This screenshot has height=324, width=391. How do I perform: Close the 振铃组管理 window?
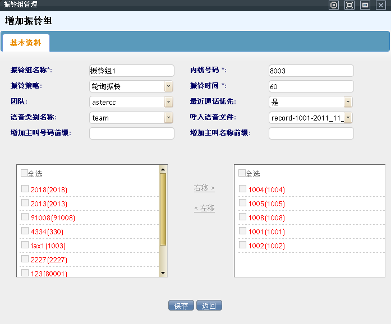(380, 5)
